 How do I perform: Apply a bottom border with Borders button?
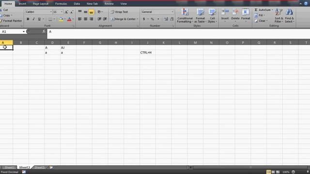point(50,19)
